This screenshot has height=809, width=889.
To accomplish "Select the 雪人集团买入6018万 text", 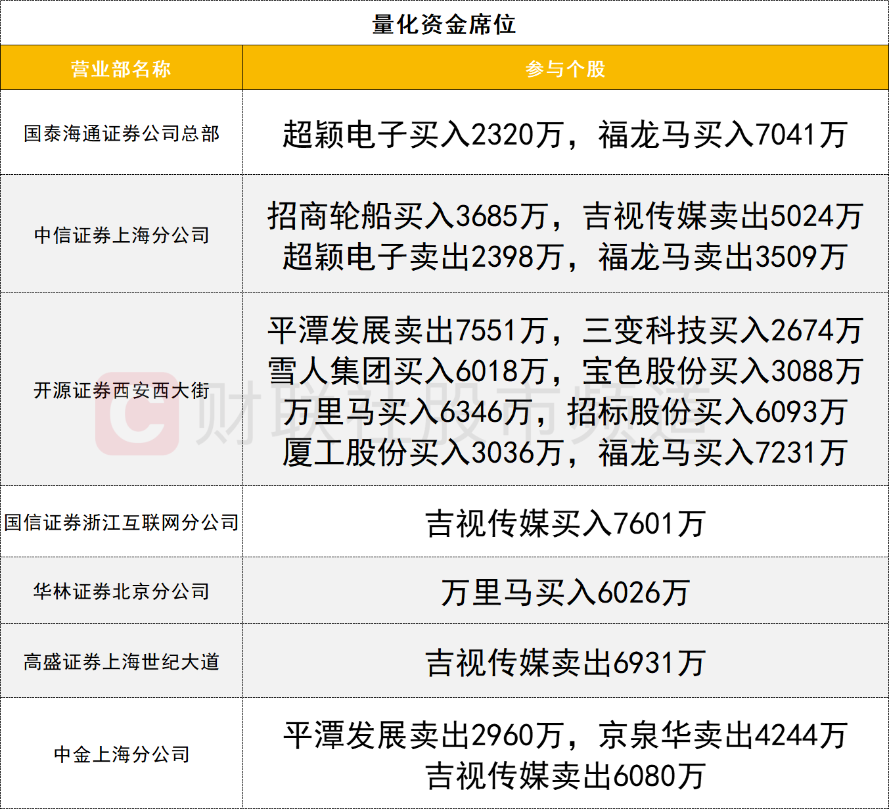I will [407, 371].
